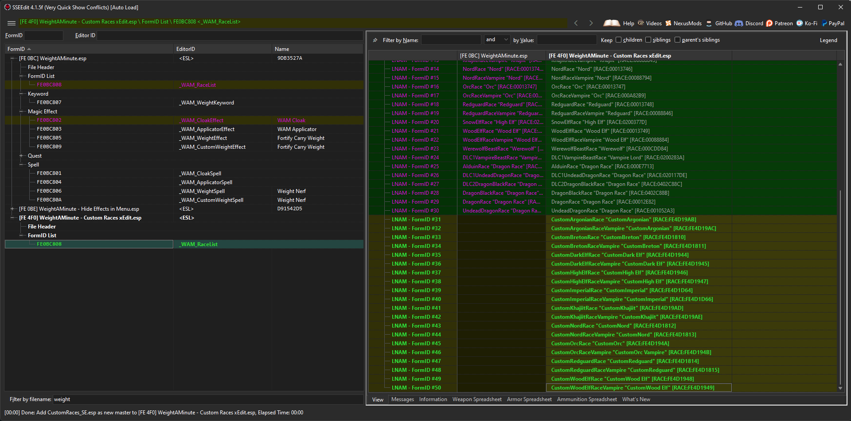Image resolution: width=851 pixels, height=421 pixels.
Task: Click the CustomNordRace "CustomNord" value cell
Action: [639, 326]
